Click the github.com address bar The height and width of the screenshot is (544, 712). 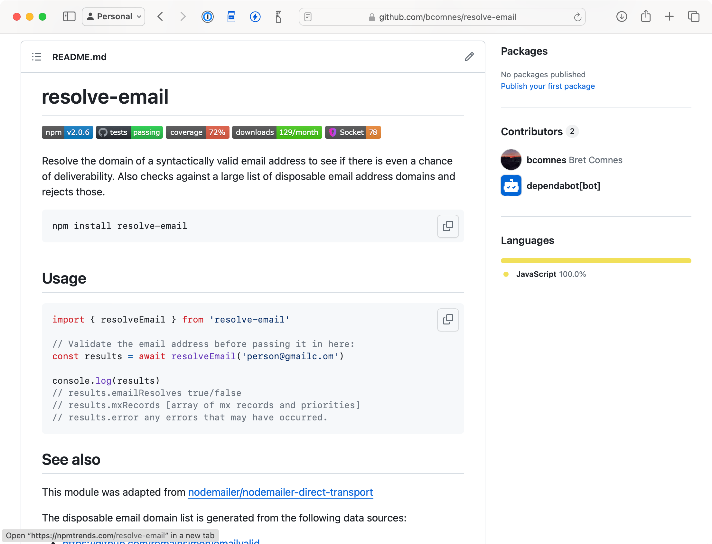(442, 17)
